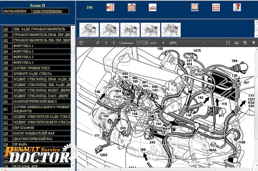The height and width of the screenshot is (171, 258).
Task: Click the PDF page number field
Action: (144, 43)
